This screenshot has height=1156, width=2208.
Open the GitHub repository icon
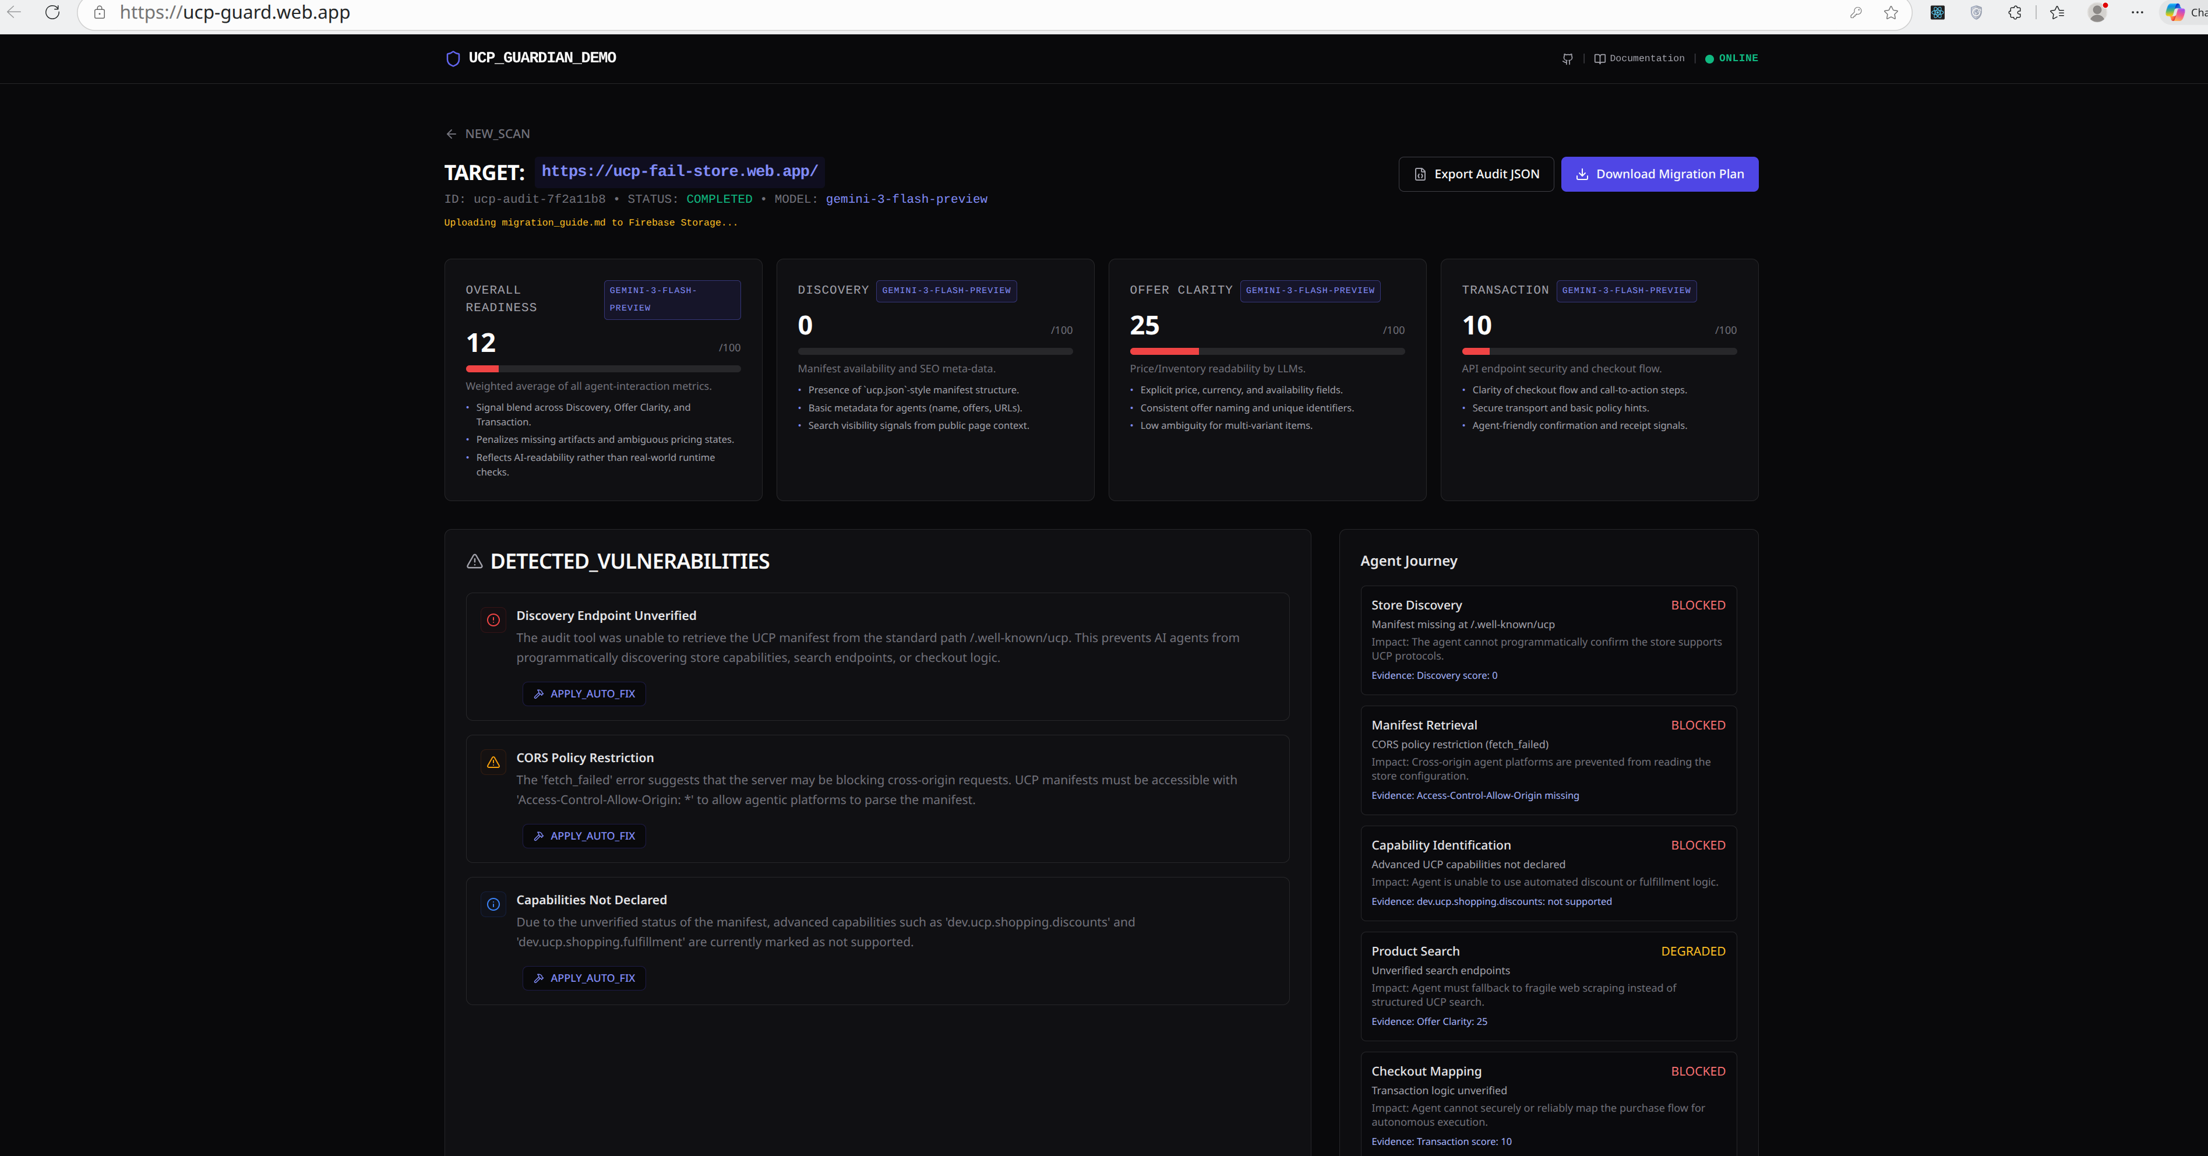[1567, 58]
